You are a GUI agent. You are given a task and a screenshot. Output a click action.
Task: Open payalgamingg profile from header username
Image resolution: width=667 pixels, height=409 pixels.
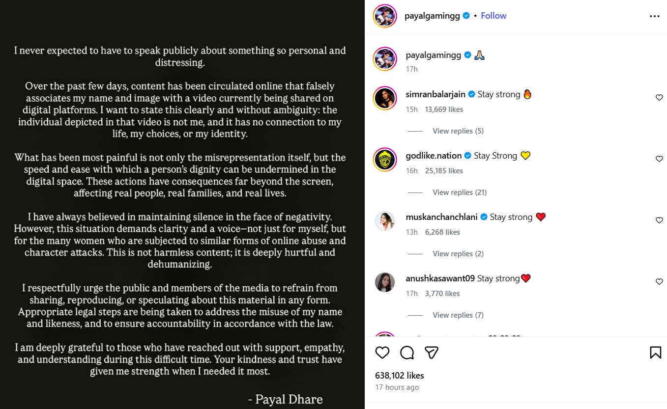click(x=432, y=16)
